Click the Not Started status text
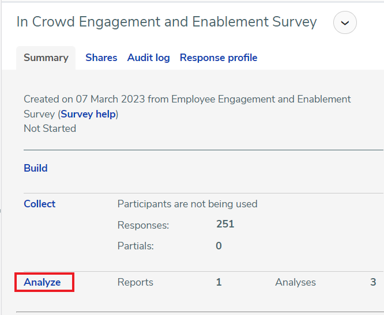The width and height of the screenshot is (384, 315). (50, 128)
